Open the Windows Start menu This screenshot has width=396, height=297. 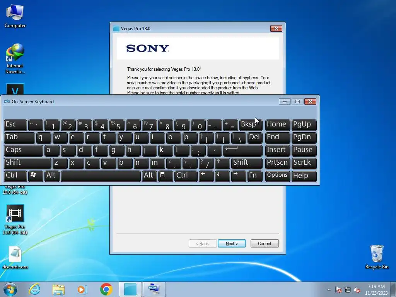point(10,289)
